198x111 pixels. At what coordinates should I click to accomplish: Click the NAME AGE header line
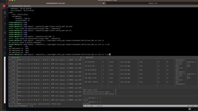18,47
